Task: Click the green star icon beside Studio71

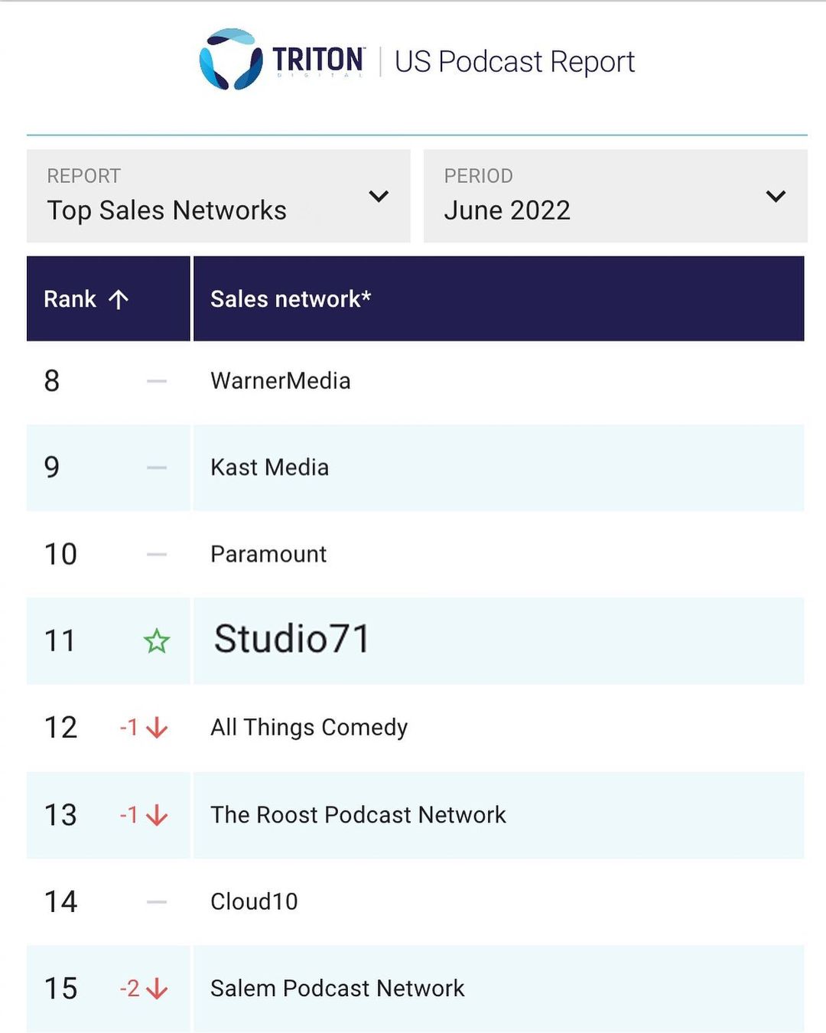Action: (157, 640)
